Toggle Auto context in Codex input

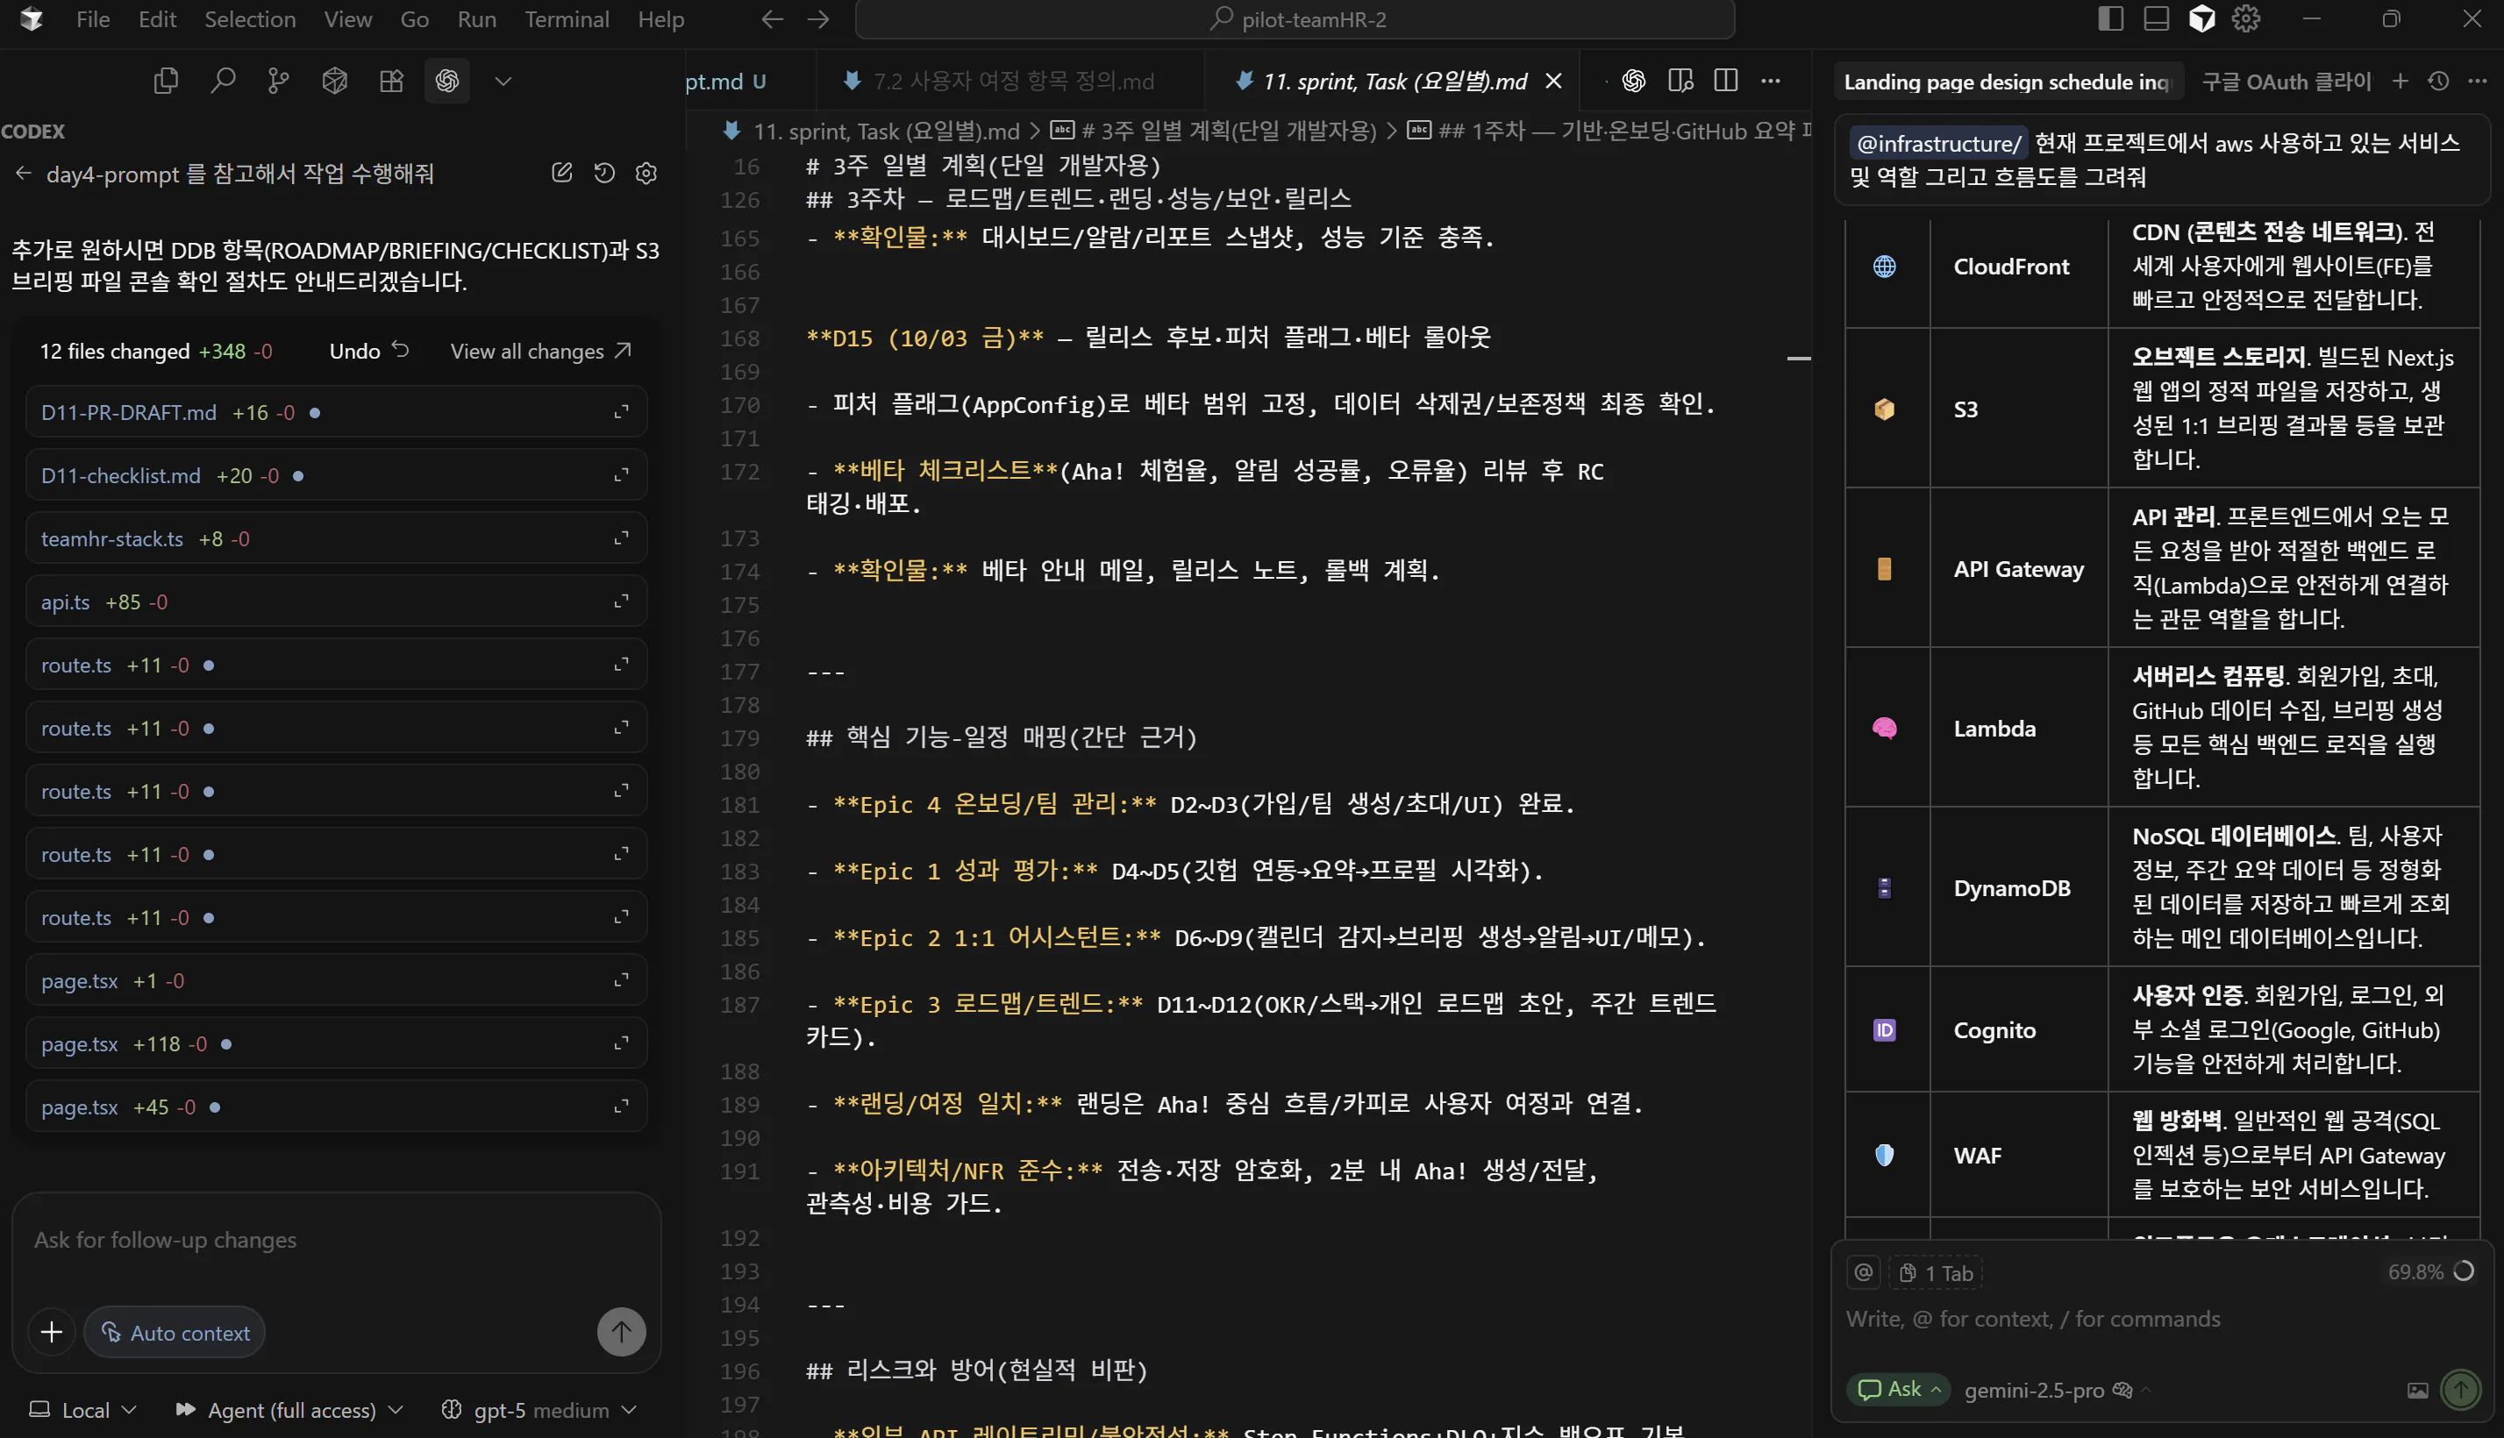[175, 1332]
